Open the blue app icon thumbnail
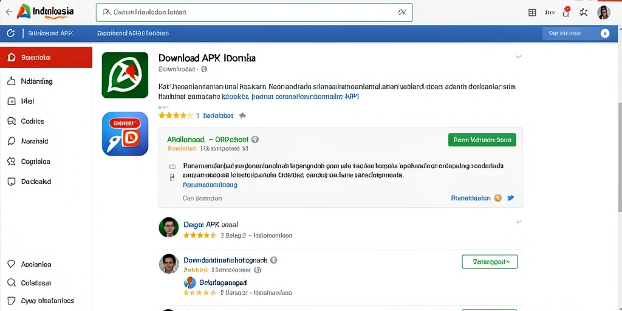This screenshot has width=622, height=311. point(125,134)
